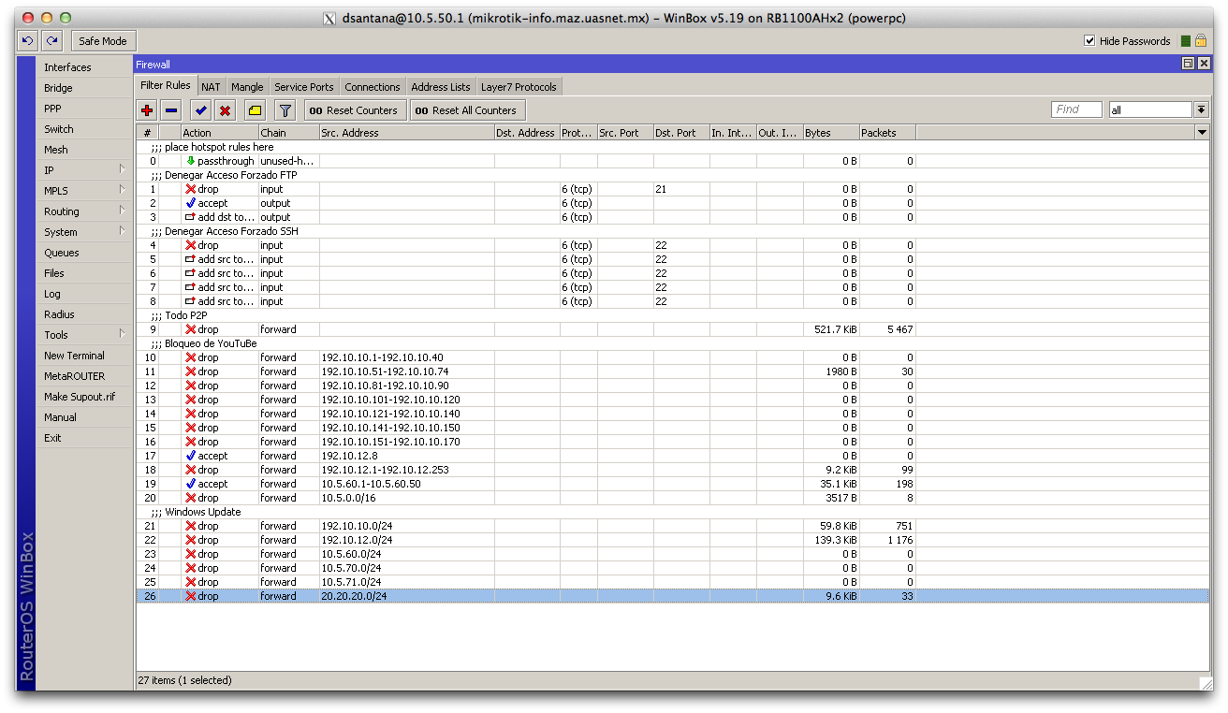Click the green status square near padlock

[x=1186, y=41]
